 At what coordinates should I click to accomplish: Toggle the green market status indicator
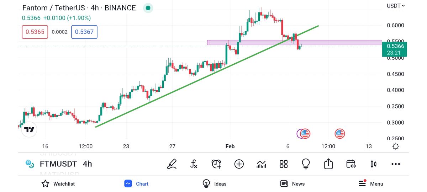148,8
